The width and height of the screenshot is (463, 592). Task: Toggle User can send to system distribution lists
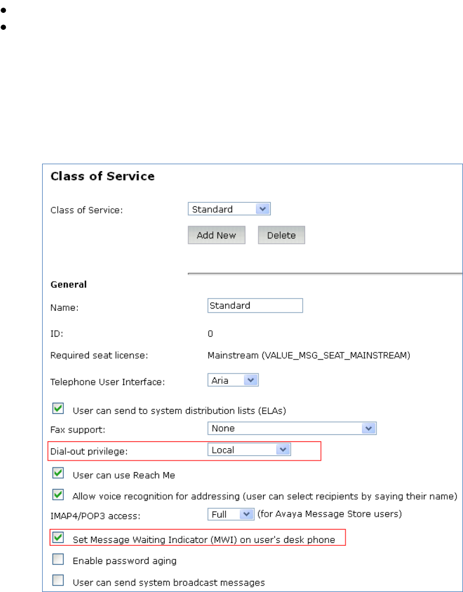tap(58, 408)
